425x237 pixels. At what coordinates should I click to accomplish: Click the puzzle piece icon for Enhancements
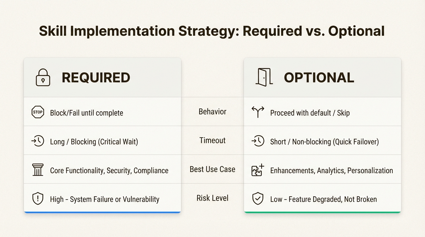258,170
